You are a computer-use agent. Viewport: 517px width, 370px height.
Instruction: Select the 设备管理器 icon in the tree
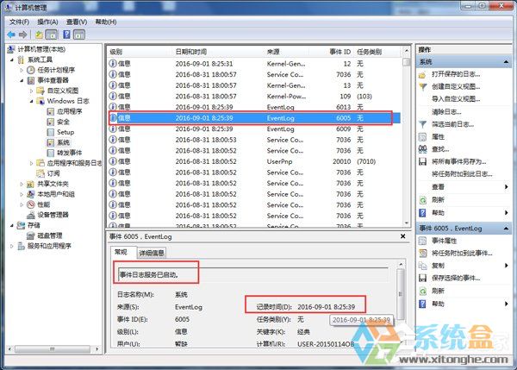coord(31,215)
